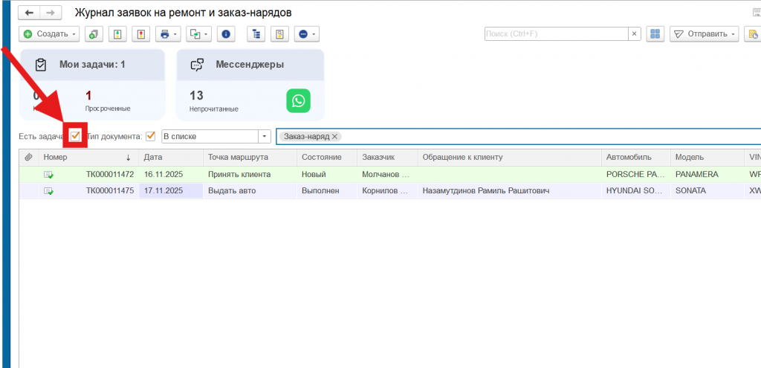Screen dimensions: 761x368
Task: Click the document icon in row TK000011475
Action: point(48,191)
